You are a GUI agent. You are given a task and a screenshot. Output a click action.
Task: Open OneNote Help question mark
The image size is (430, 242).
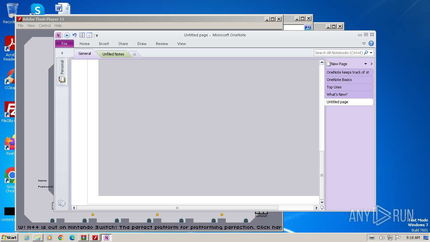click(x=371, y=43)
